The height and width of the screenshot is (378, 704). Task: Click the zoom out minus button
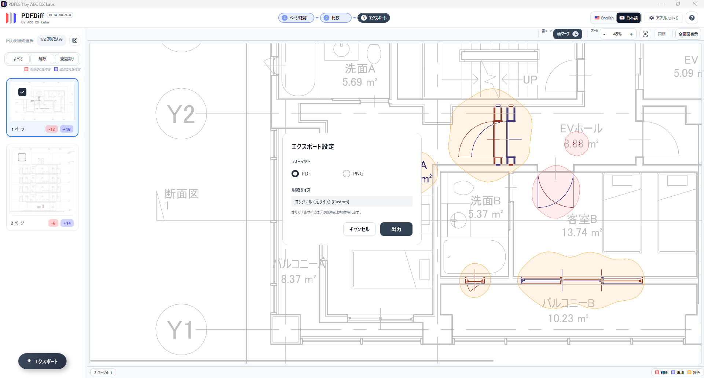tap(604, 34)
